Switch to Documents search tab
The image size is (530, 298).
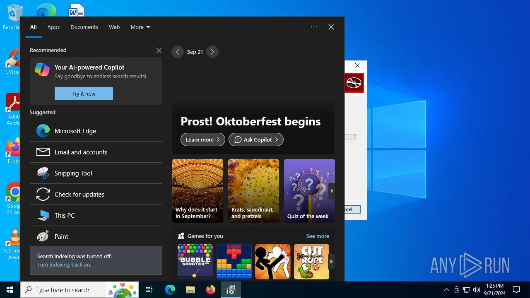point(84,27)
